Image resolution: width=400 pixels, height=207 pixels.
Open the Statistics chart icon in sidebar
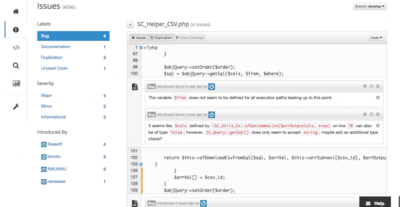pyautogui.click(x=16, y=83)
